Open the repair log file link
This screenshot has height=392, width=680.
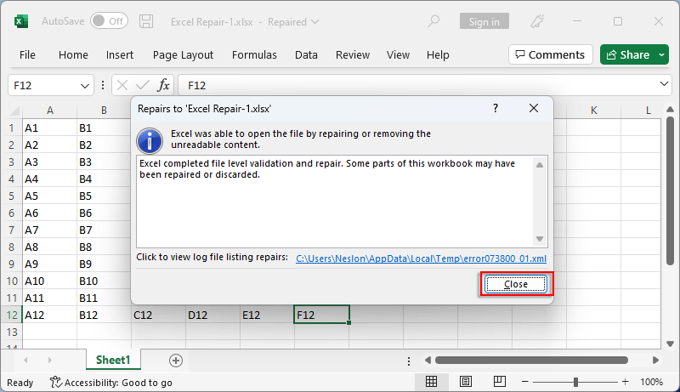[421, 258]
